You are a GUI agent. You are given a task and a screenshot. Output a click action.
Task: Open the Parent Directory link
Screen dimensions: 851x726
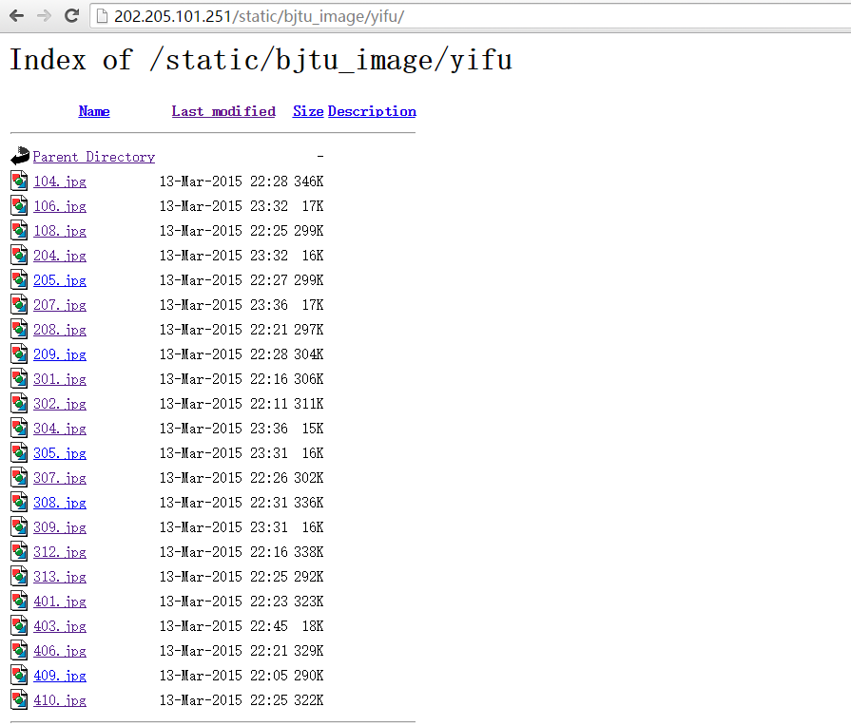point(94,157)
